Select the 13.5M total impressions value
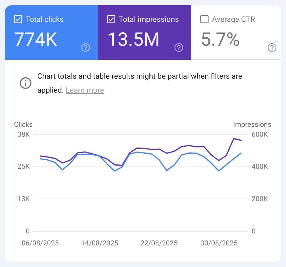 pyautogui.click(x=134, y=39)
